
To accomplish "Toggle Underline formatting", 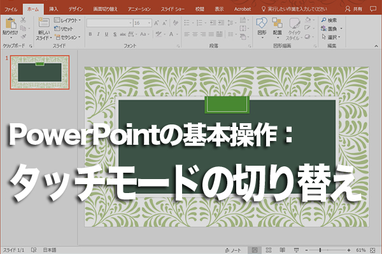I will (106, 34).
